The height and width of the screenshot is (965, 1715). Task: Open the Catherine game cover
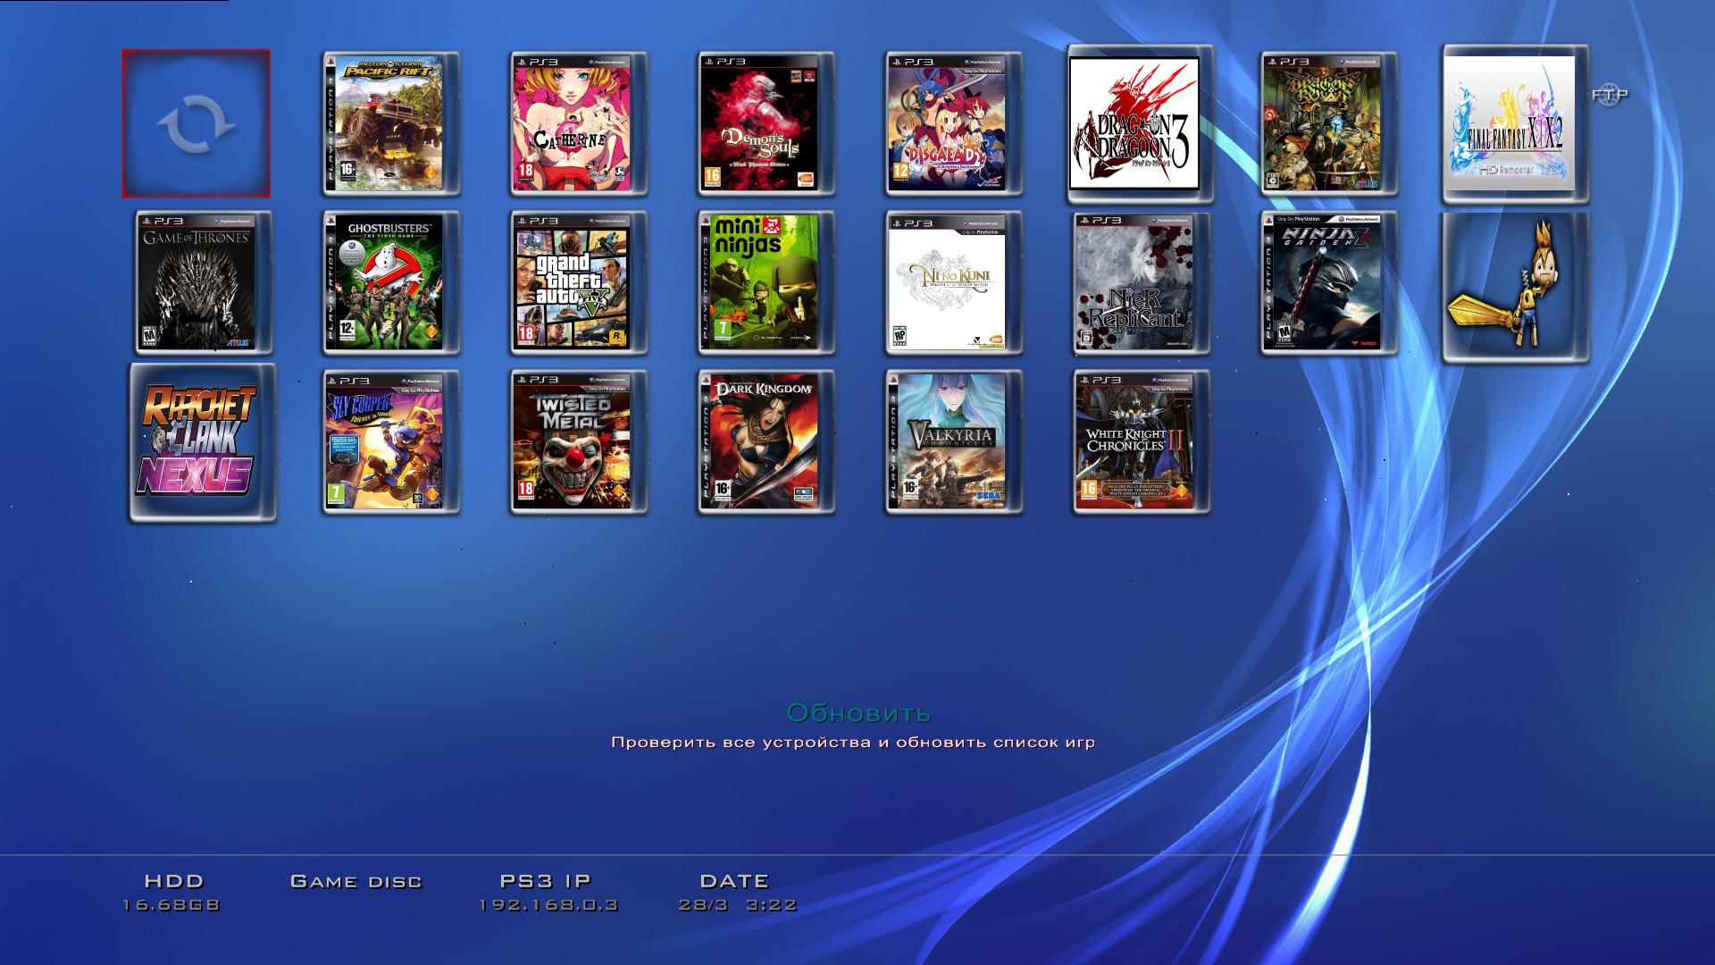click(x=579, y=123)
